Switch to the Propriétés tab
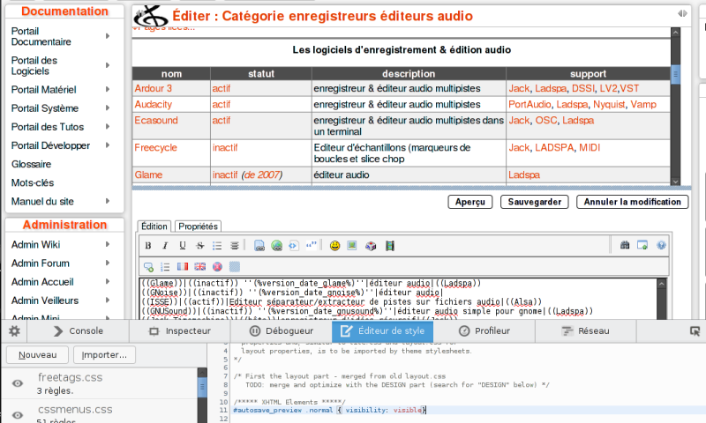 click(x=198, y=226)
